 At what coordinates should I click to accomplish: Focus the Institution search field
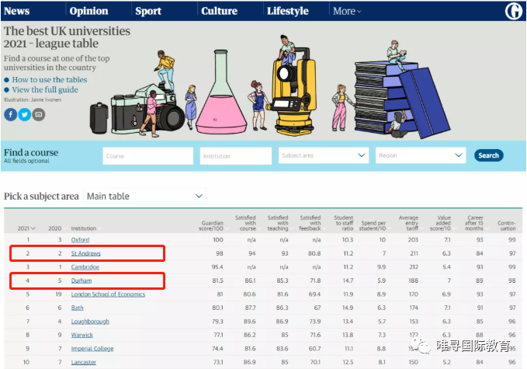coord(236,155)
